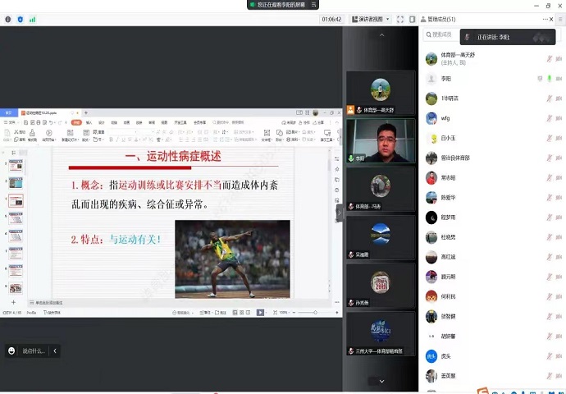The image size is (566, 394).
Task: Click the blue security shield icon
Action: click(21, 19)
